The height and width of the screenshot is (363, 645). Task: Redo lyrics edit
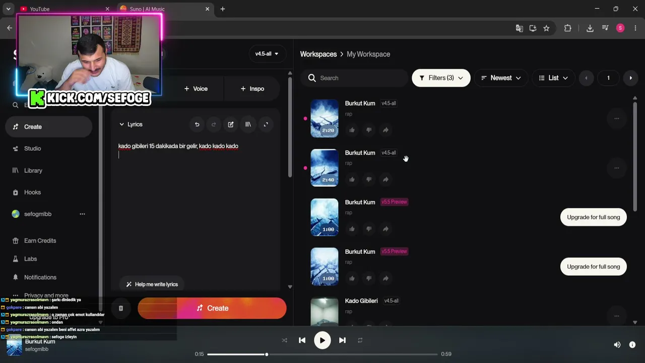point(214,125)
